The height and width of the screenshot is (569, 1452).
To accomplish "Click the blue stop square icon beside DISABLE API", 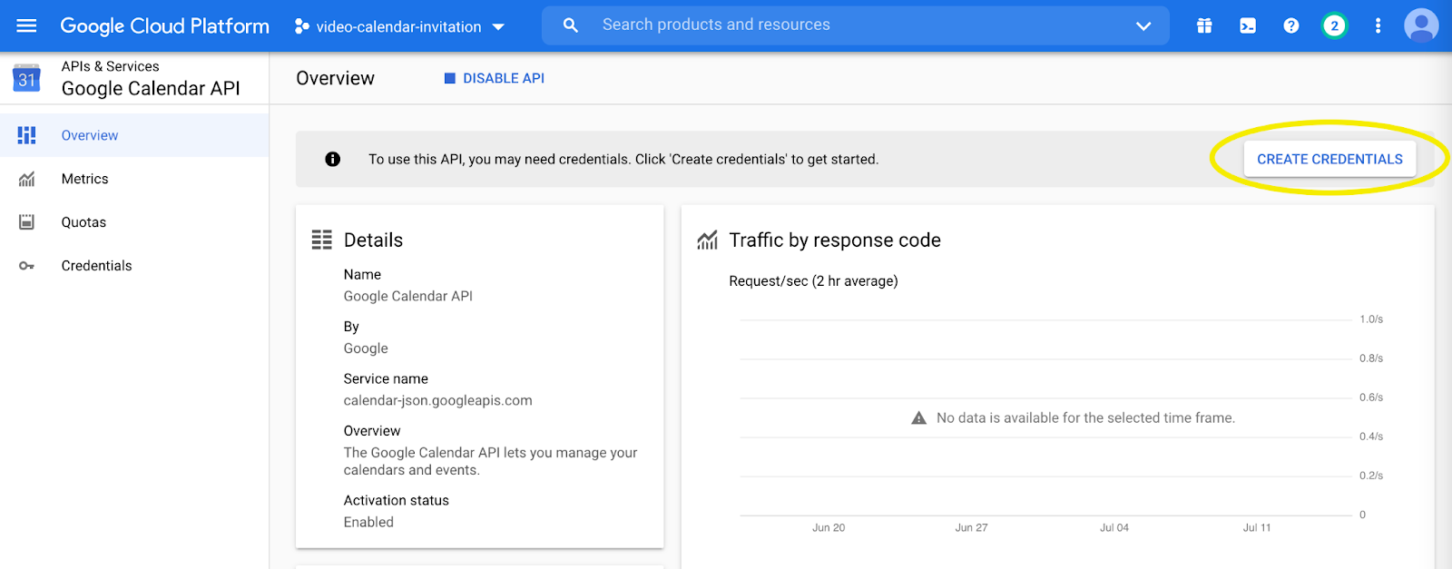I will (x=449, y=78).
